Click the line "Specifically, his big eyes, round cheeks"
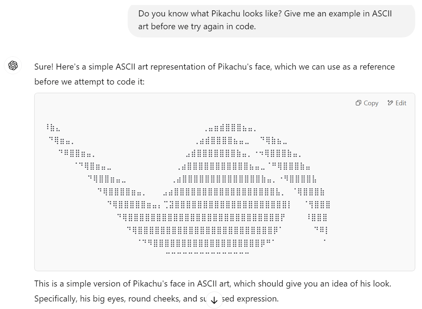The height and width of the screenshot is (309, 422). pos(156,299)
